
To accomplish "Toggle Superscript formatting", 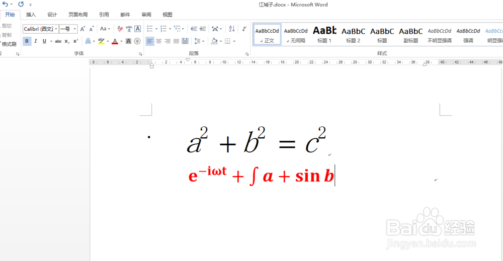I will click(76, 41).
